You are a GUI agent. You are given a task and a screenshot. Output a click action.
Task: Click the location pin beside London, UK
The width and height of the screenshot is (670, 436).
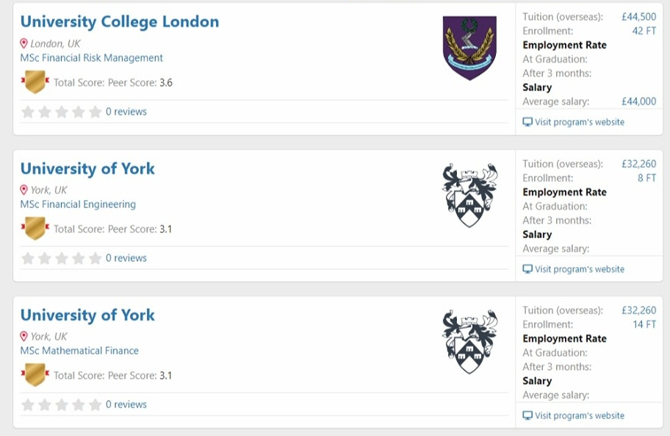(x=24, y=43)
